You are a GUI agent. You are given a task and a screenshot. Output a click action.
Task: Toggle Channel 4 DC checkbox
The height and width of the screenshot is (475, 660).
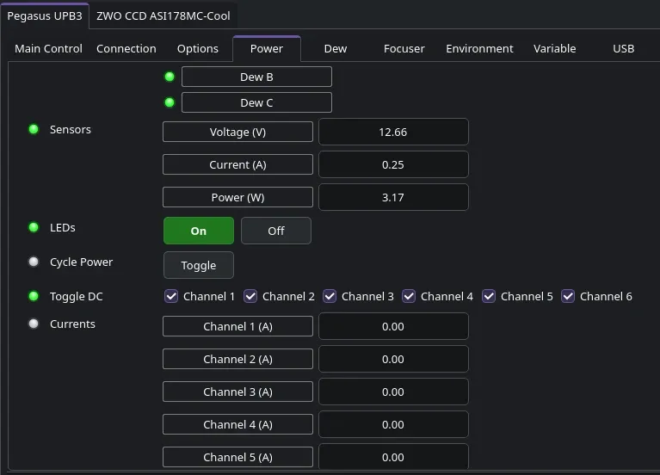(x=409, y=297)
